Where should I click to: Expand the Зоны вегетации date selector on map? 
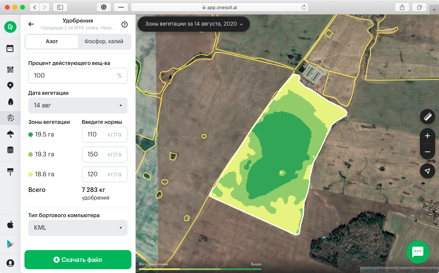[194, 24]
